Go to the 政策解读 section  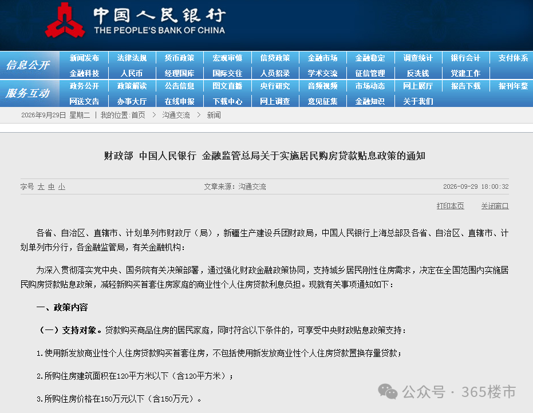pyautogui.click(x=132, y=86)
